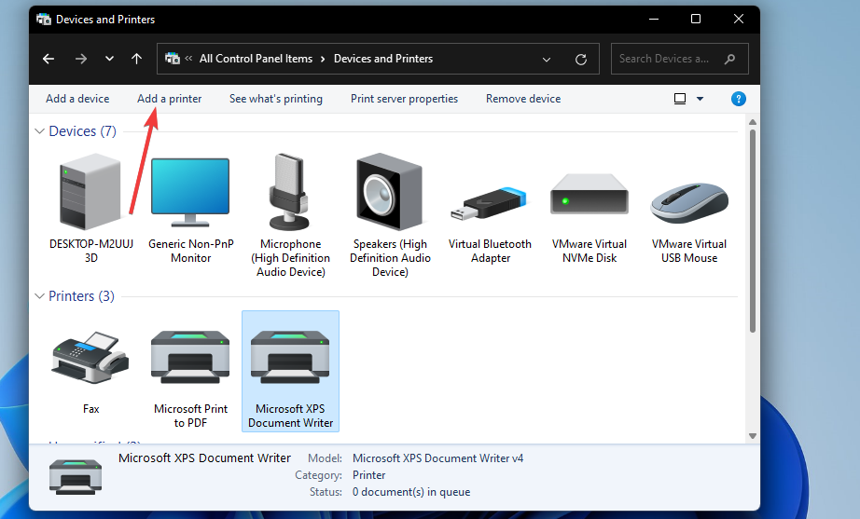Open the help question mark button

pos(739,99)
